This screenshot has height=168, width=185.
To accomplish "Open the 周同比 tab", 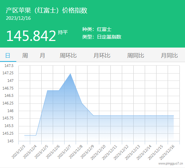I will pos(136,56).
